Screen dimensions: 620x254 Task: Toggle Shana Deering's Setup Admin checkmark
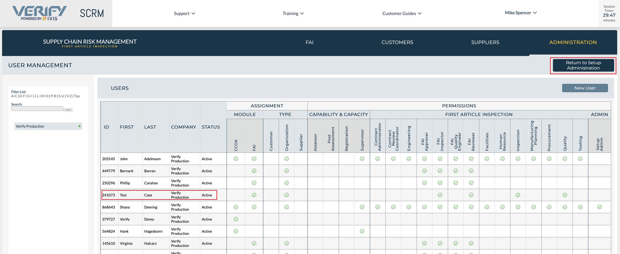[600, 207]
